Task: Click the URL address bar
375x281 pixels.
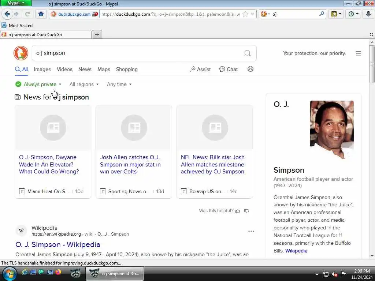Action: (x=170, y=14)
